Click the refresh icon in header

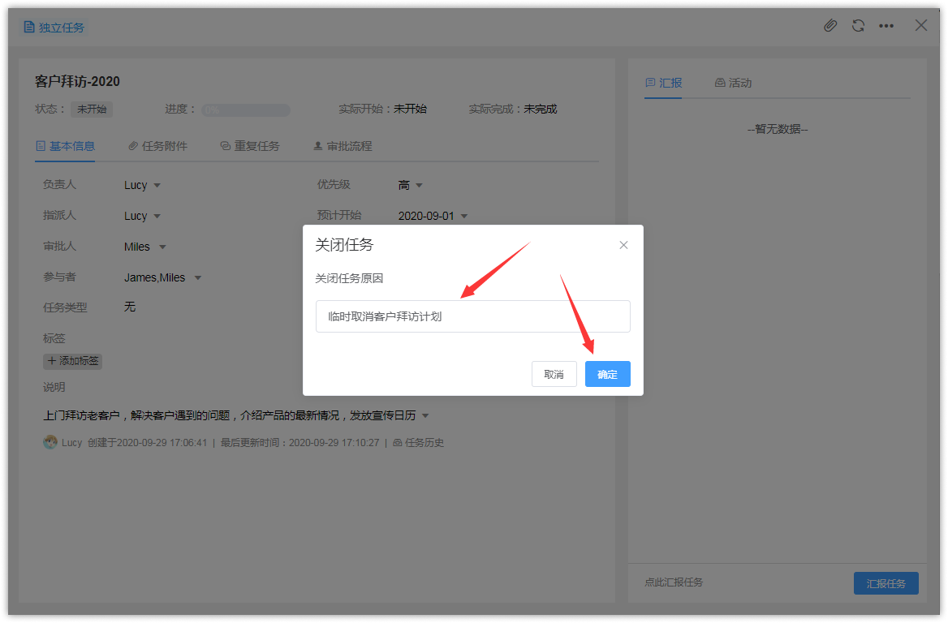858,26
